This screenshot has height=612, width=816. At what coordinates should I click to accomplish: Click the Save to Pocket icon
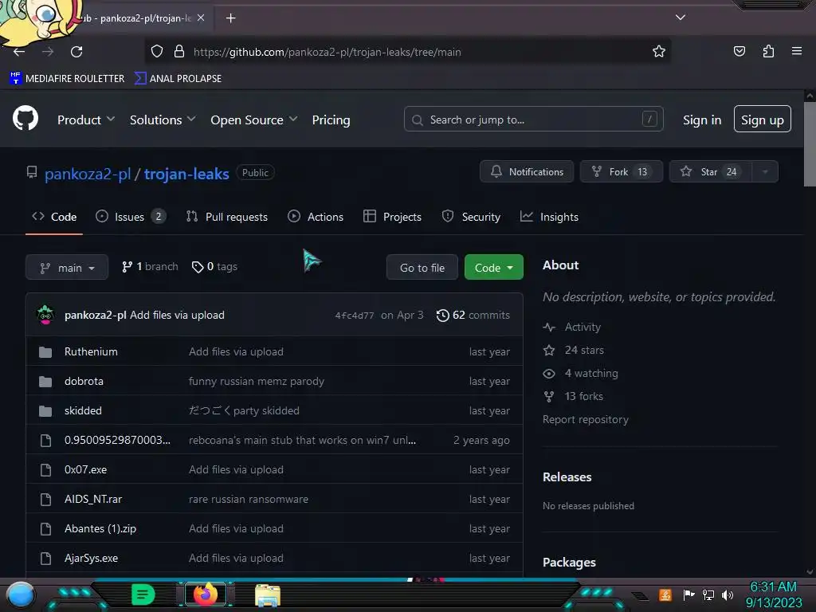click(739, 51)
